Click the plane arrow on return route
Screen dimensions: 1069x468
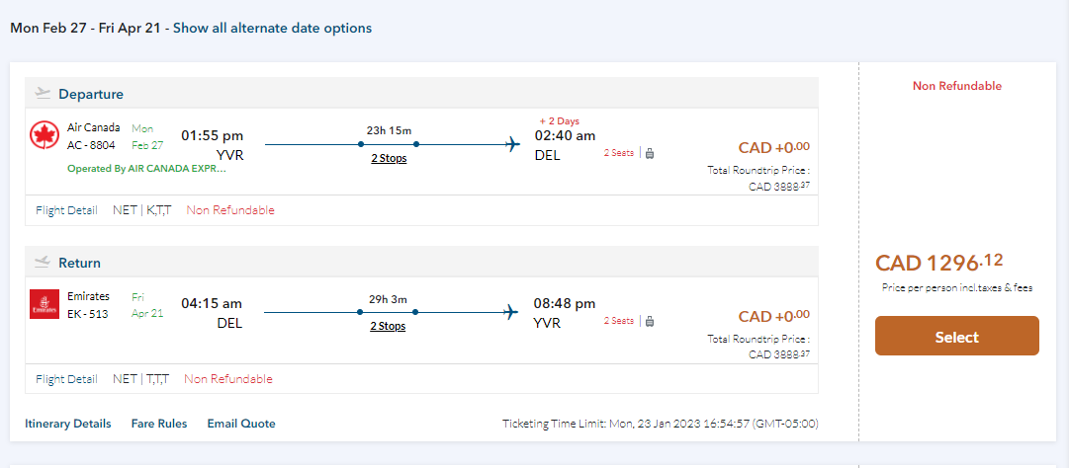tap(512, 313)
